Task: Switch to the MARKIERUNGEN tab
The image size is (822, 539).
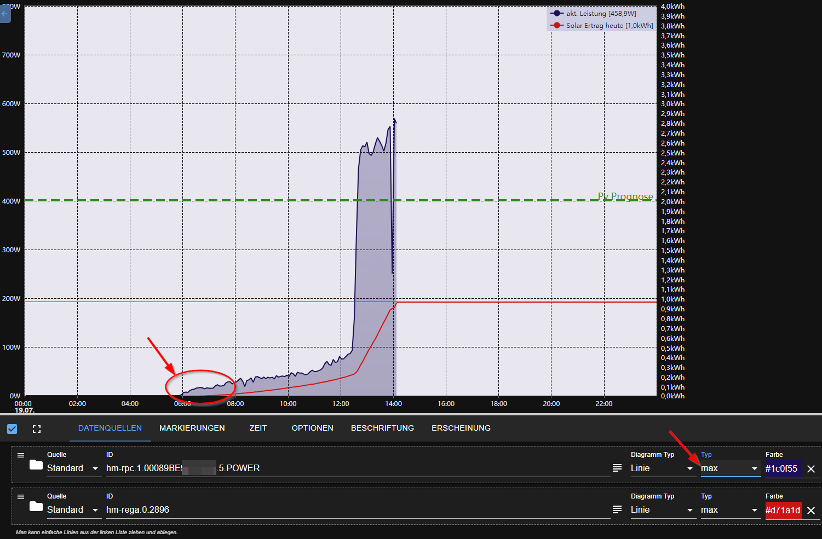Action: (x=192, y=428)
